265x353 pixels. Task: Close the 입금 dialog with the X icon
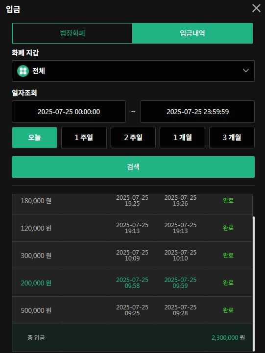click(256, 8)
